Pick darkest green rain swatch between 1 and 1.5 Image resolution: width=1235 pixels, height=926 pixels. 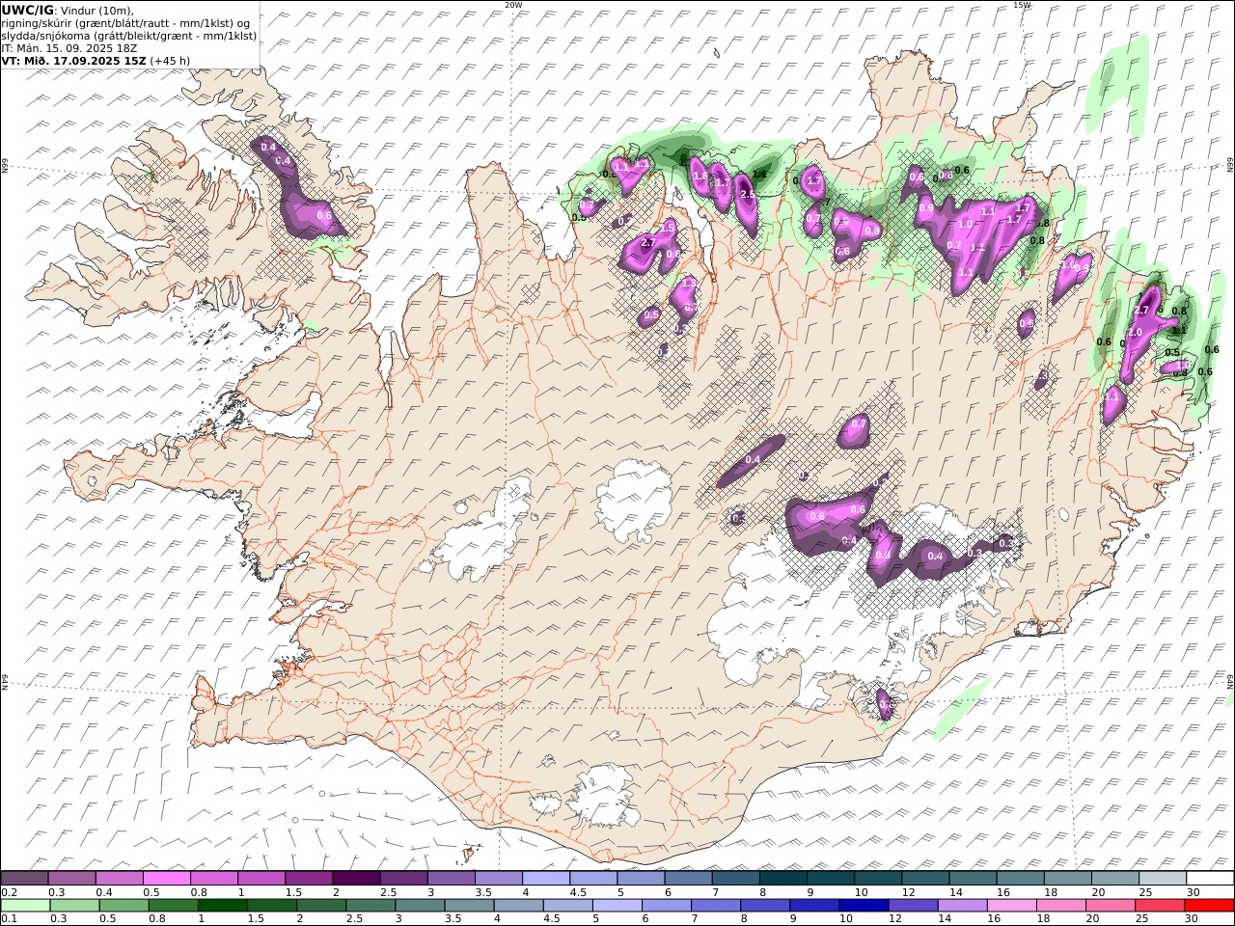pos(222,905)
